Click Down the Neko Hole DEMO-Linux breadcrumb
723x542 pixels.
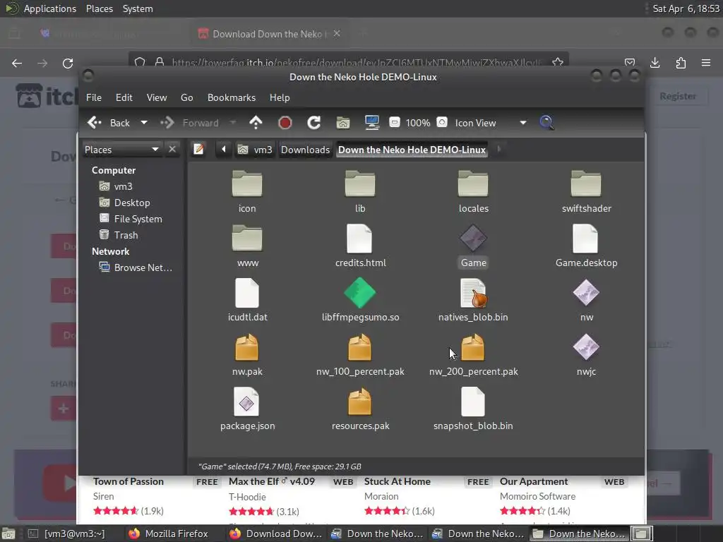(412, 150)
